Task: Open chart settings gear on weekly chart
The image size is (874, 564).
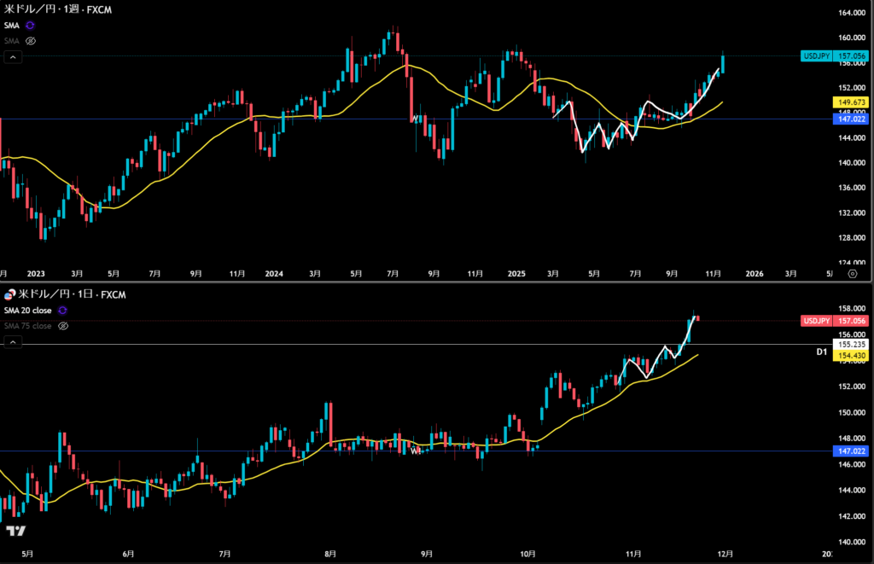Action: pyautogui.click(x=852, y=274)
